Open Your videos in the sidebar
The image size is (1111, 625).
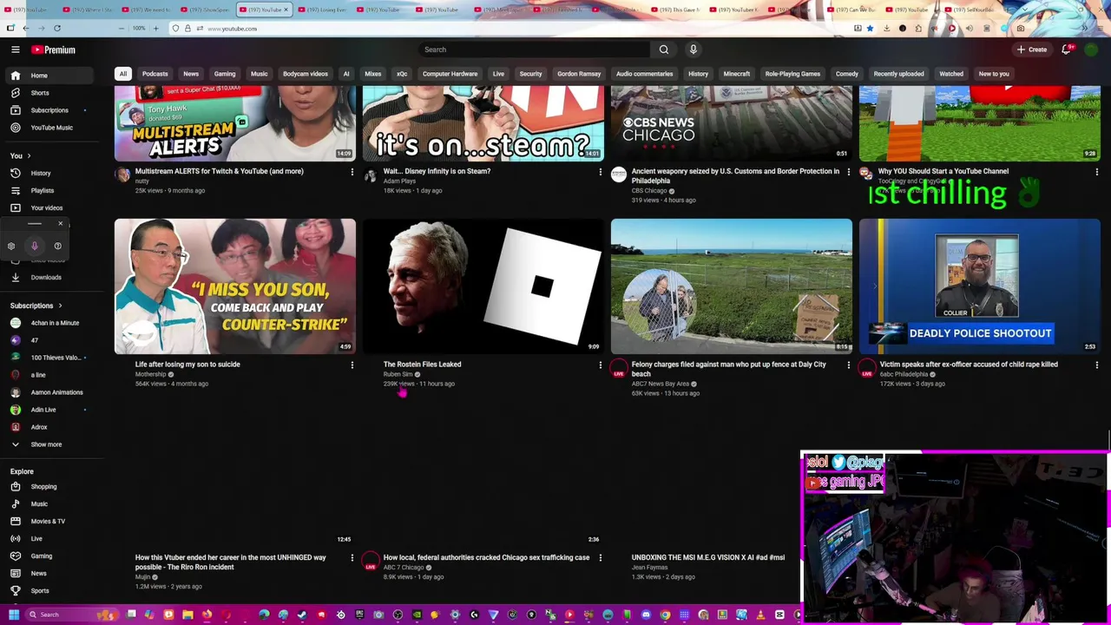tap(49, 207)
